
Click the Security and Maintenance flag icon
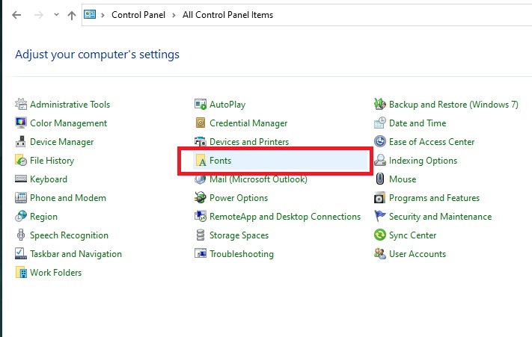click(x=379, y=216)
